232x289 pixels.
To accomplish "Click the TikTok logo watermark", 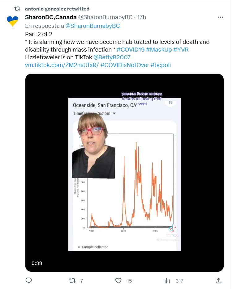I will [x=172, y=229].
